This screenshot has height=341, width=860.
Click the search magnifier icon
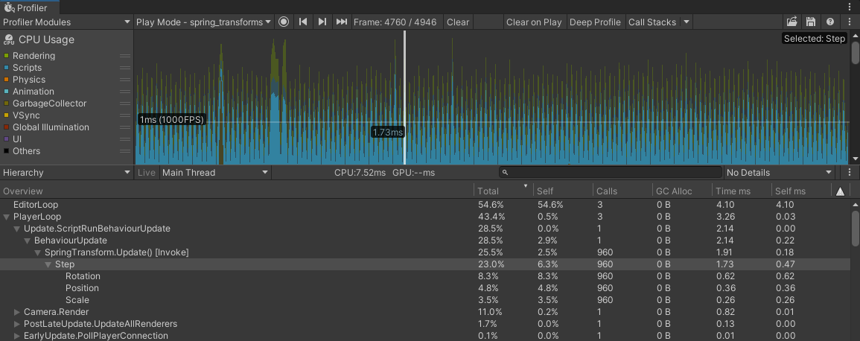[x=505, y=173]
